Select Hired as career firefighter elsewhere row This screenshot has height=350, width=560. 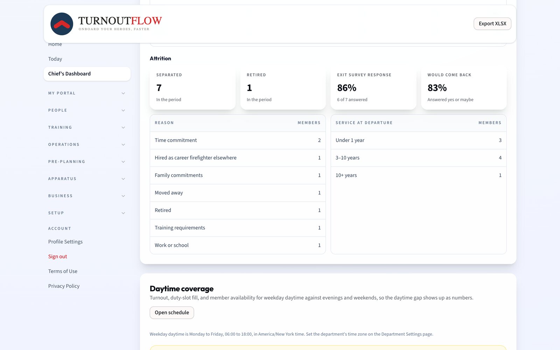pos(238,158)
